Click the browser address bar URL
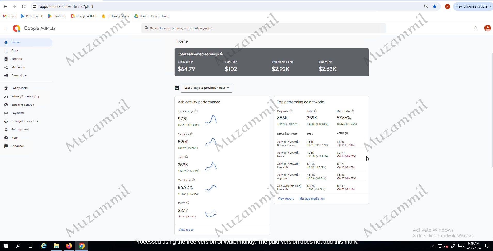 [66, 6]
